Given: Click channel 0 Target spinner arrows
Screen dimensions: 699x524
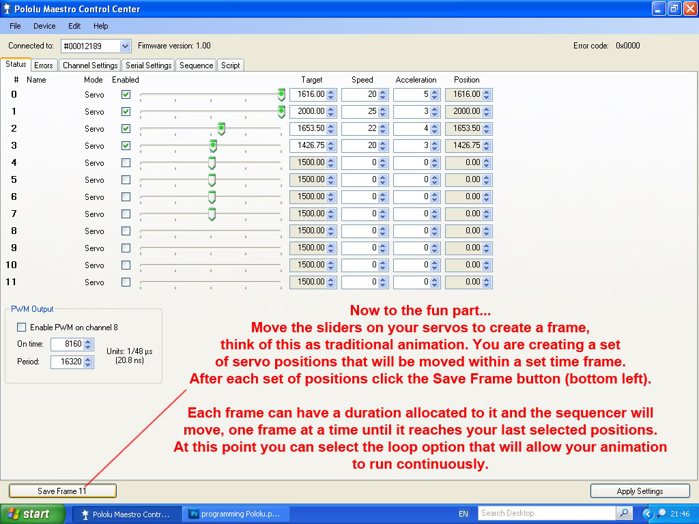Looking at the screenshot, I should 331,94.
